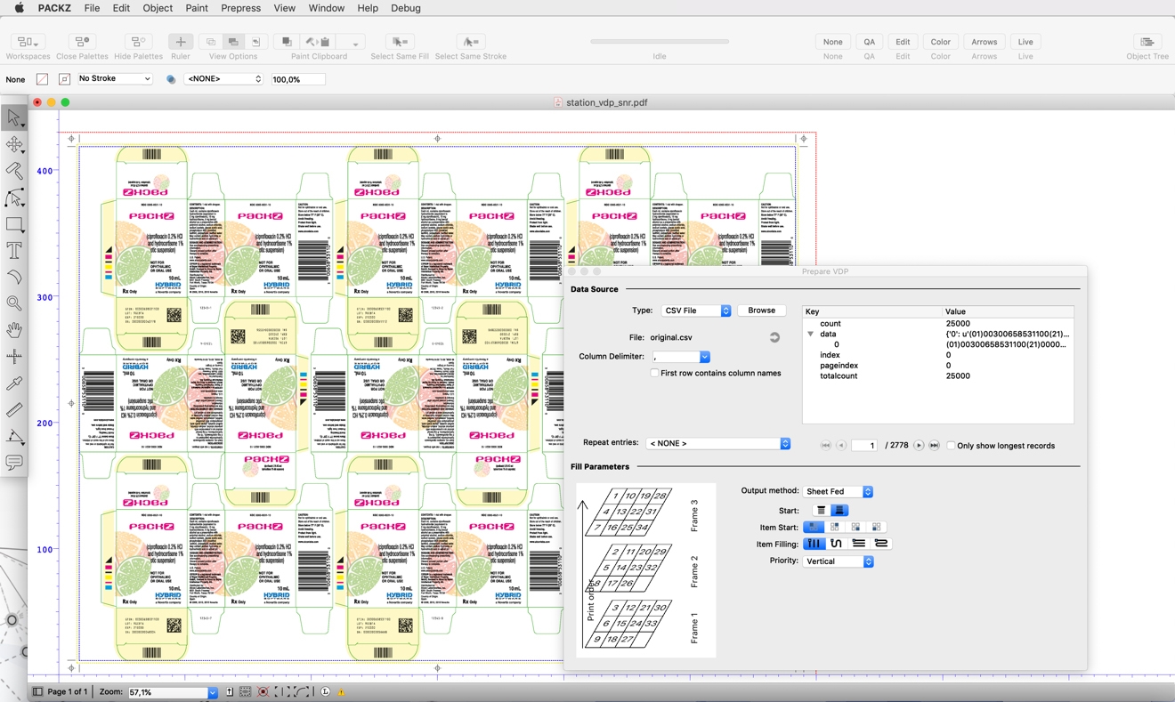Open the Paint menu
Image resolution: width=1175 pixels, height=702 pixels.
pos(197,8)
